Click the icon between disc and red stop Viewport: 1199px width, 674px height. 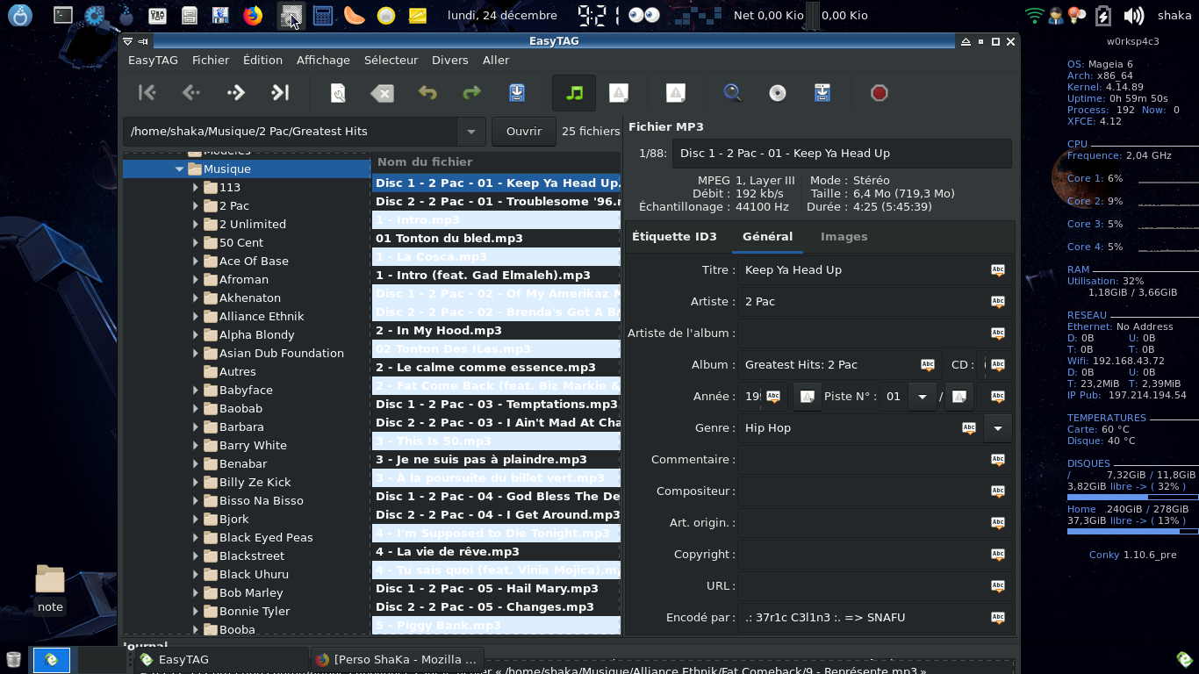(x=822, y=92)
